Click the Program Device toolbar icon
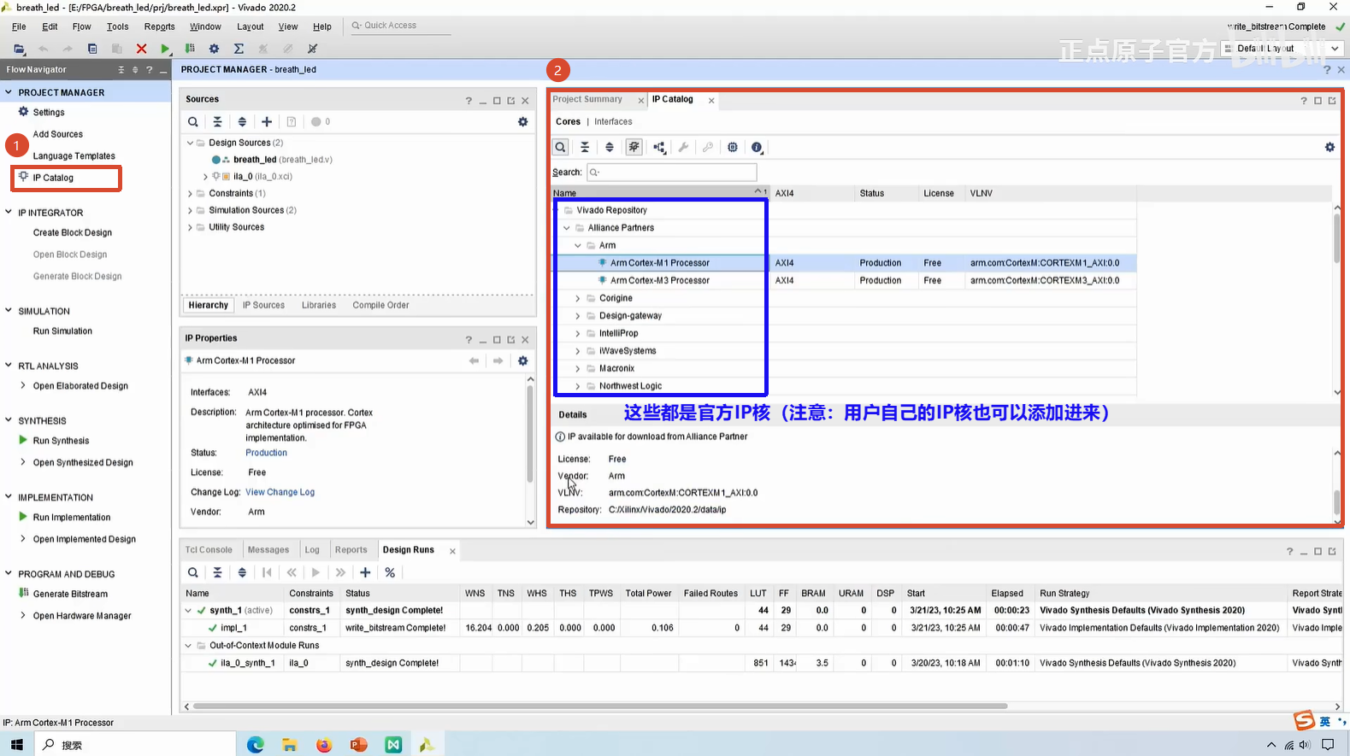Screen dimensions: 1350x756 click(190, 49)
